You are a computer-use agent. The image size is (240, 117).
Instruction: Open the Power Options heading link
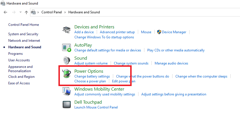click(x=89, y=71)
